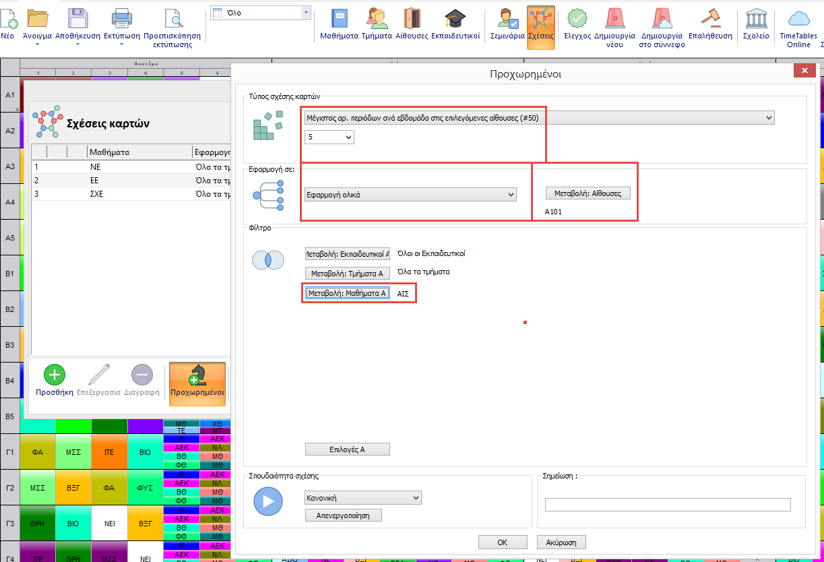Click the orange ΠΤΕ timetable card
This screenshot has height=562, width=824.
[109, 453]
